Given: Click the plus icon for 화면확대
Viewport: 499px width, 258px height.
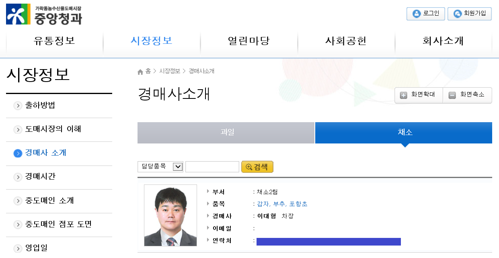Looking at the screenshot, I should [404, 95].
